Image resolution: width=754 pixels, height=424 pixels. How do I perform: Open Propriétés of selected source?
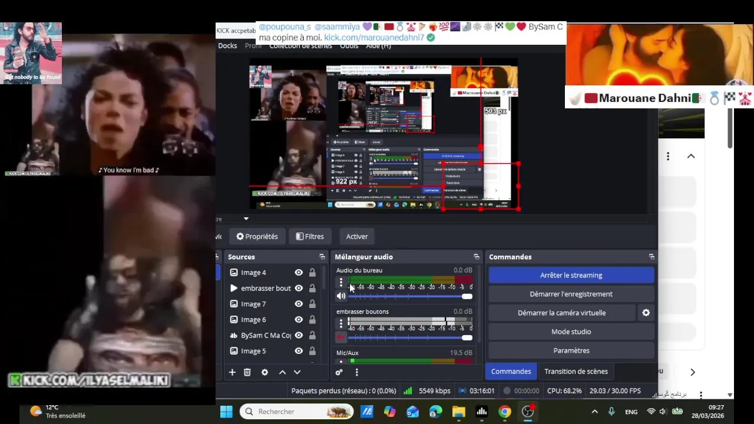(x=257, y=236)
